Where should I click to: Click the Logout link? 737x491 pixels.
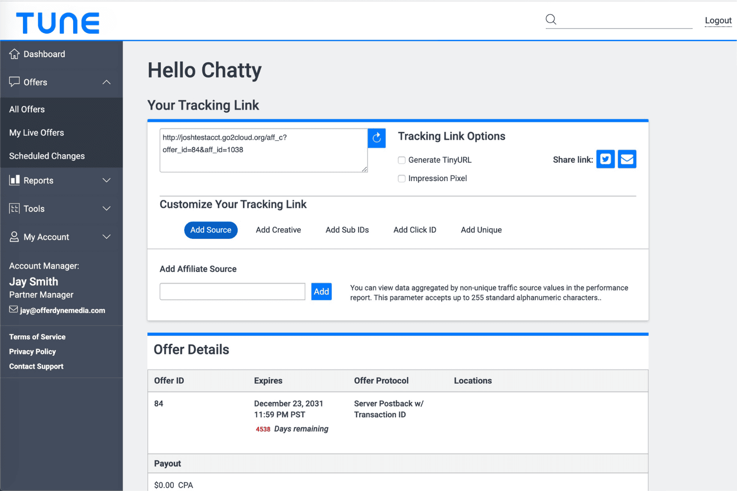point(718,20)
